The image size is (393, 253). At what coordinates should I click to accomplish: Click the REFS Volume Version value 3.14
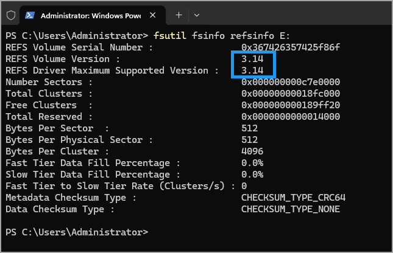pos(252,59)
